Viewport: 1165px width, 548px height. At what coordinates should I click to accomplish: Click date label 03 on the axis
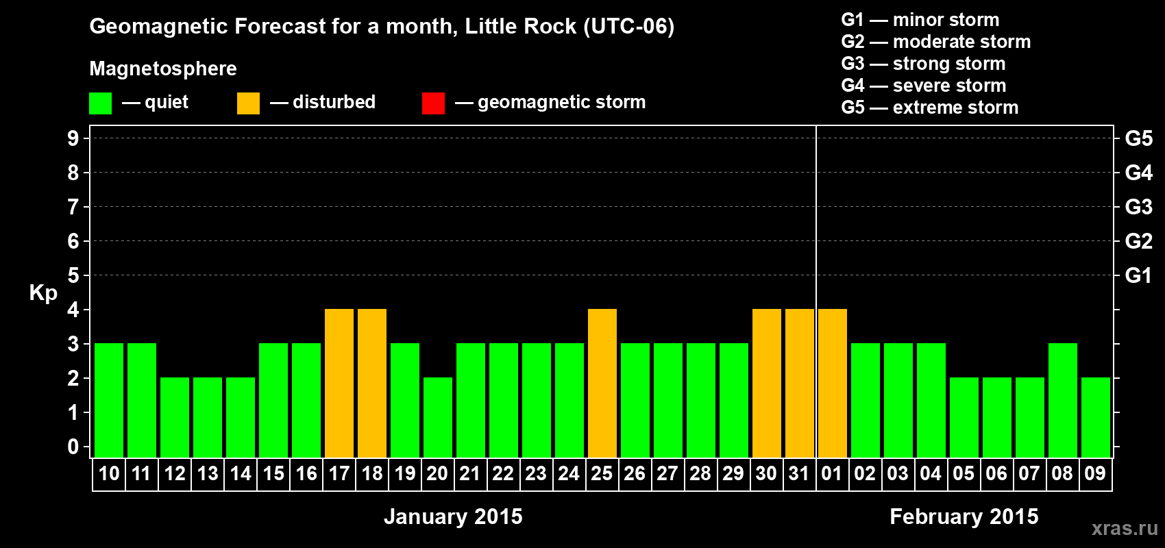point(898,473)
